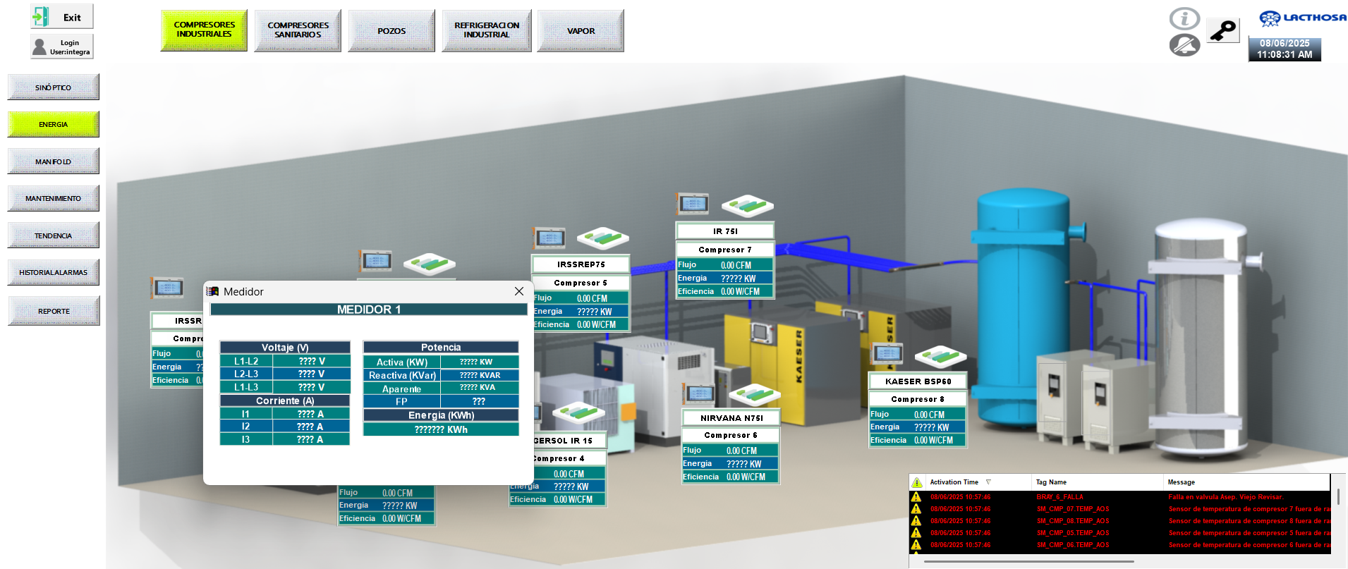Click Compresor 6 Eficiencia 0.00 W/CFM value
Viewport: 1348px width, 569px height.
[x=746, y=477]
